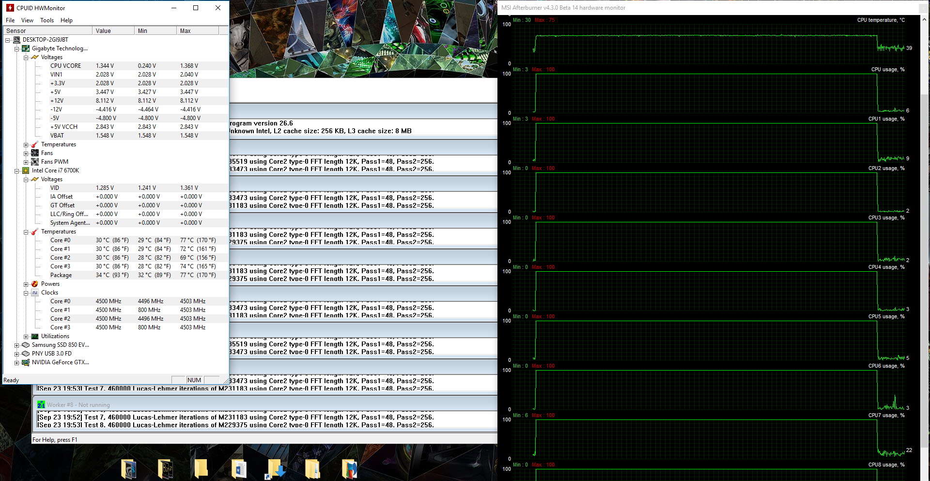Screen dimensions: 930x481
Task: Expand the NVIDIA GeForce GTX... node
Action: click(17, 362)
